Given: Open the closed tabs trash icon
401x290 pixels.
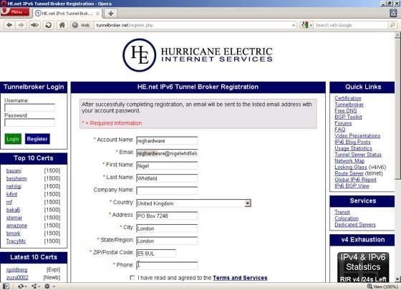Looking at the screenshot, I should [393, 13].
